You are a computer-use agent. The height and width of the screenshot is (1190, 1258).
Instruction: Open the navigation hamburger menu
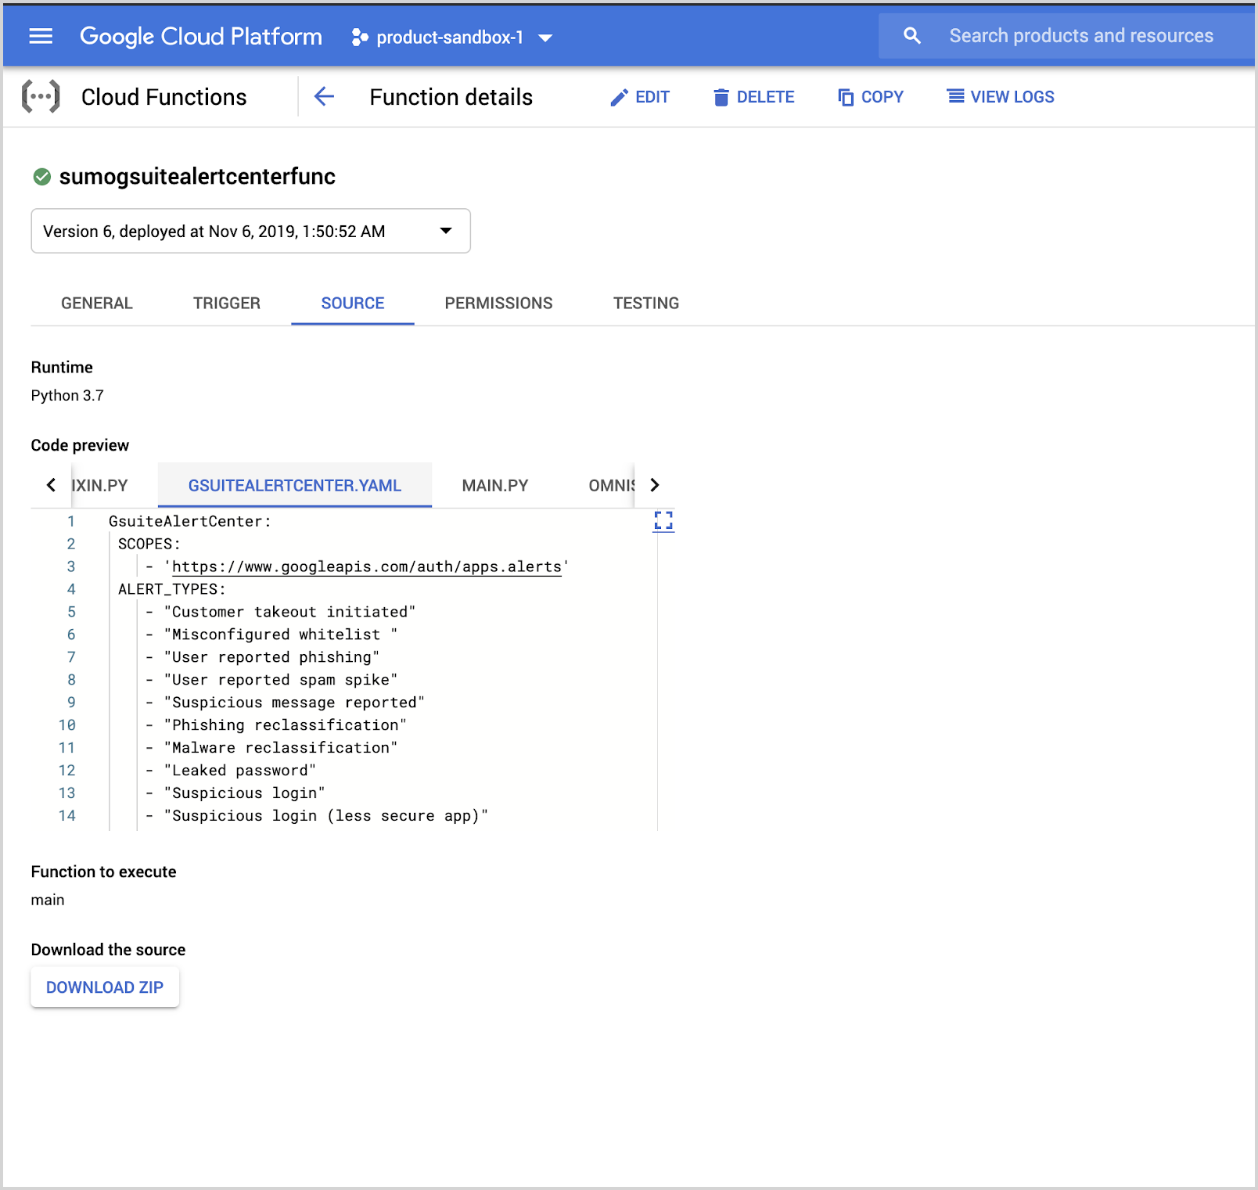click(40, 35)
